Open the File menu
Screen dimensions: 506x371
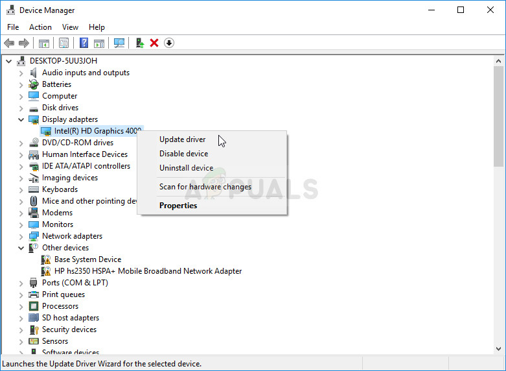13,27
